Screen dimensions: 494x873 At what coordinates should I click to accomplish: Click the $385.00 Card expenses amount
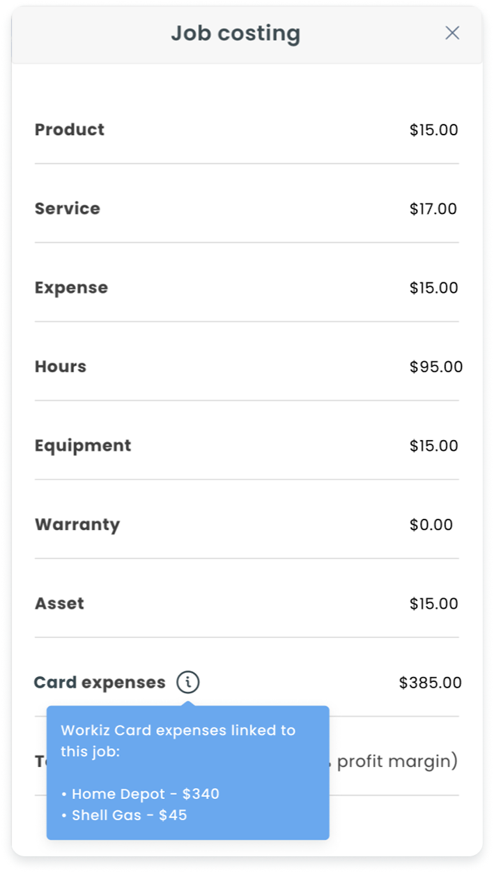pyautogui.click(x=430, y=683)
